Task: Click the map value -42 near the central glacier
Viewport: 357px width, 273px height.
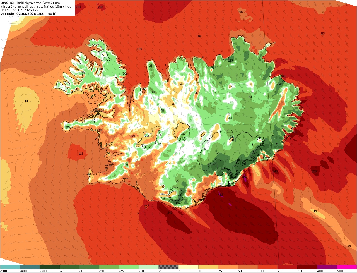Action: point(183,134)
